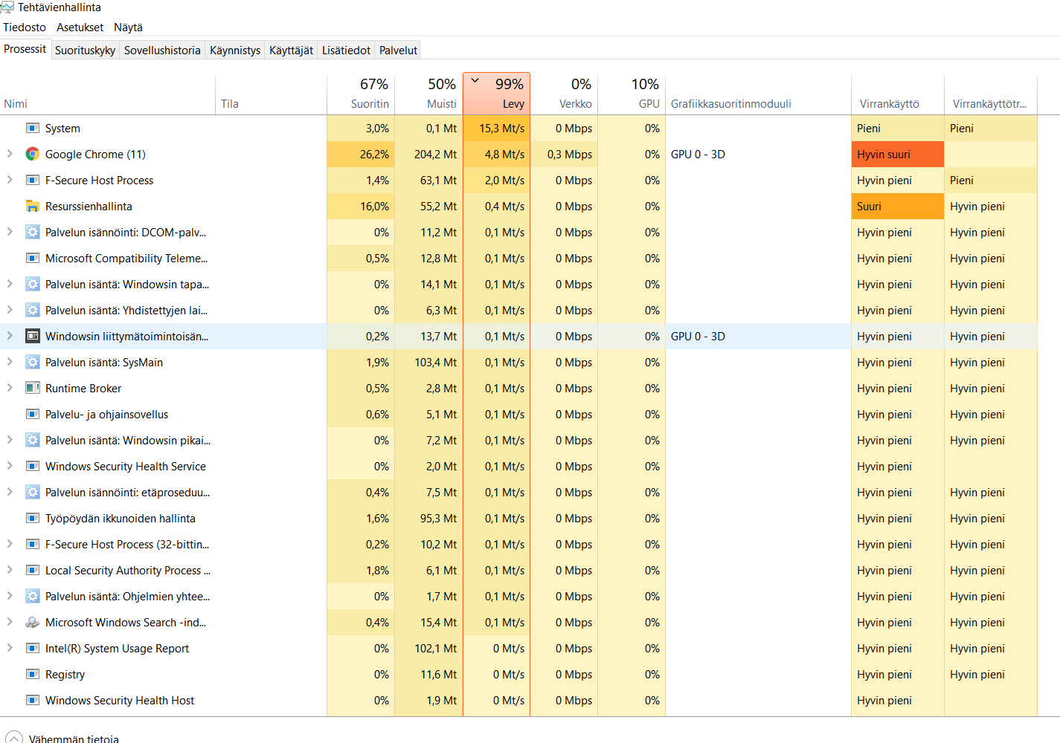This screenshot has height=743, width=1060.
Task: Click the Runtime Broker icon
Action: (x=33, y=389)
